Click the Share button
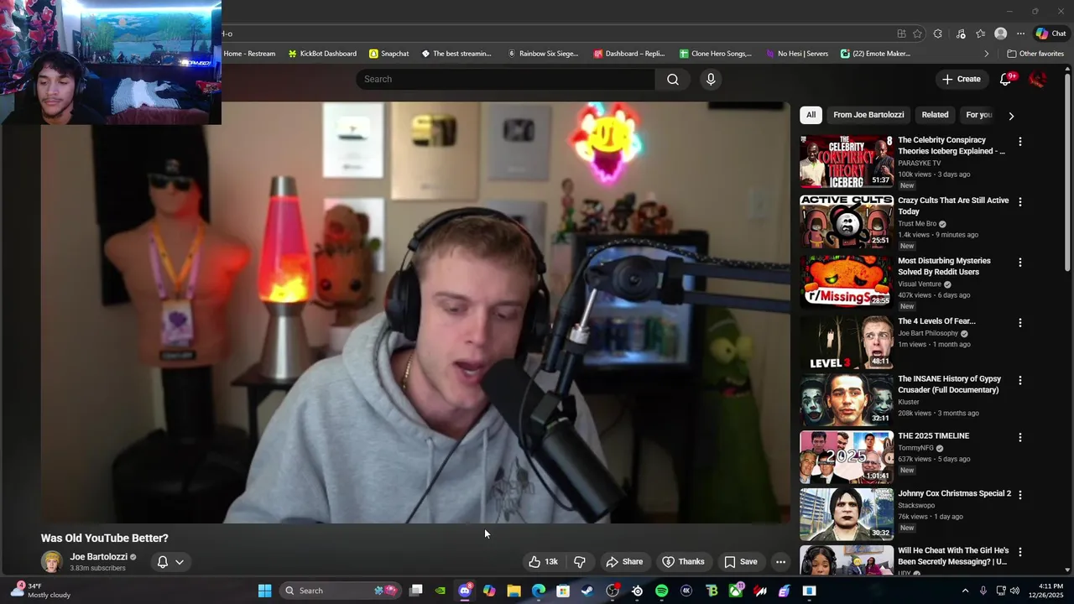The width and height of the screenshot is (1074, 604). pos(624,562)
